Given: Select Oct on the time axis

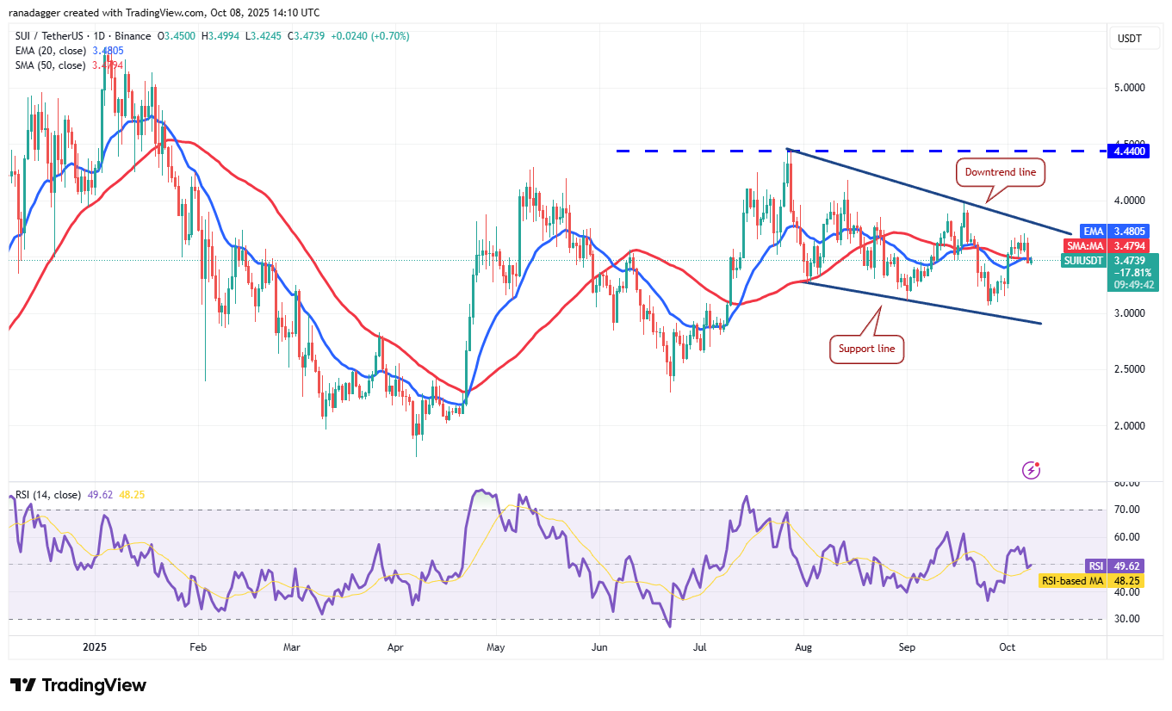Looking at the screenshot, I should (1007, 646).
